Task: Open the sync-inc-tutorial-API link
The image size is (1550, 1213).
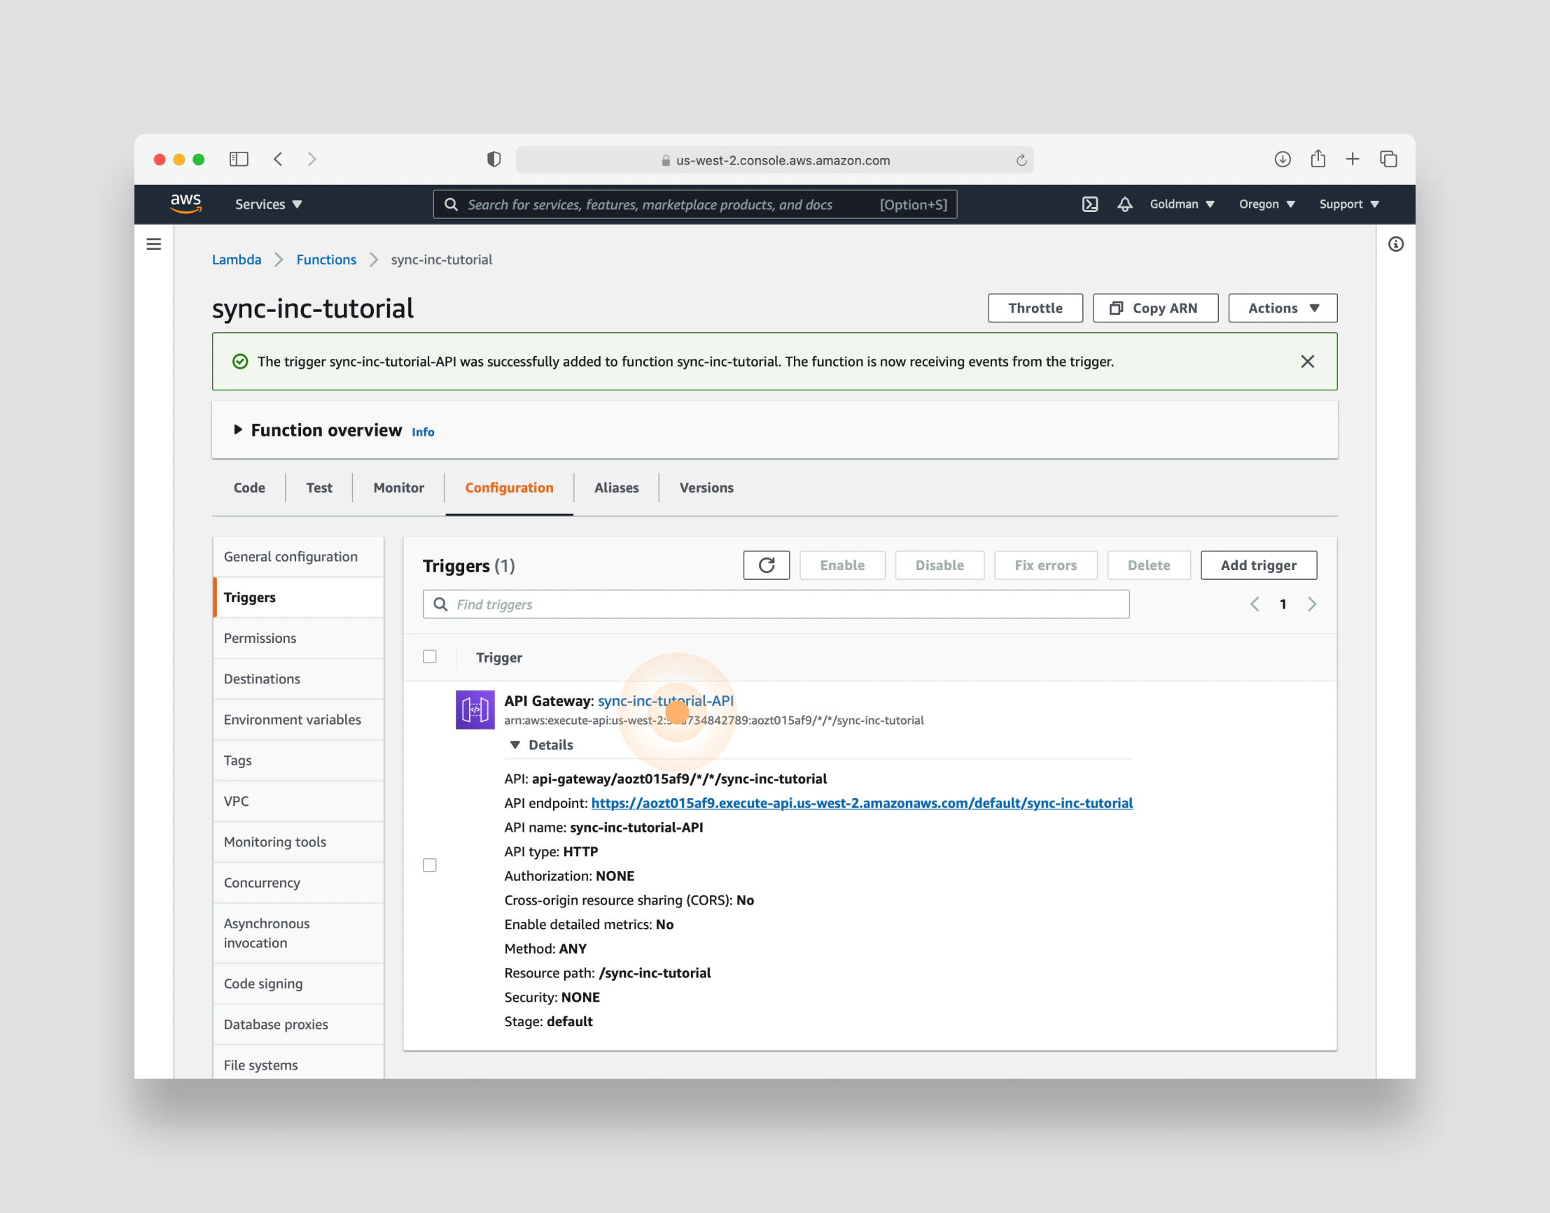Action: [665, 701]
